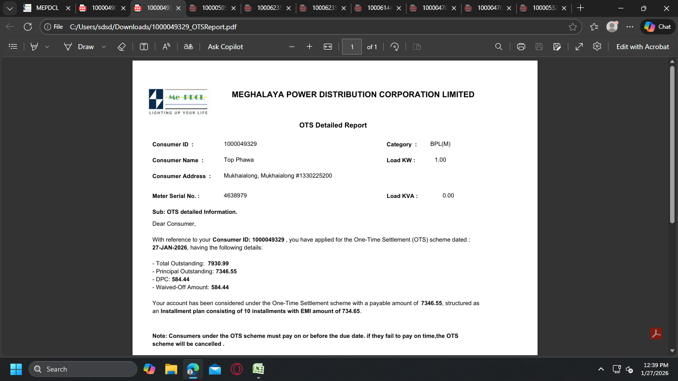
Task: Rotate the PDF page
Action: (x=395, y=47)
